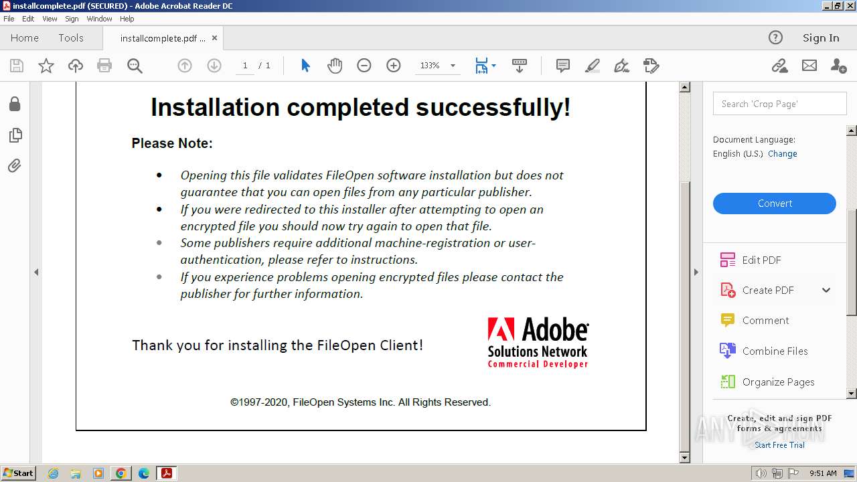Go to next page arrow

[x=214, y=66]
